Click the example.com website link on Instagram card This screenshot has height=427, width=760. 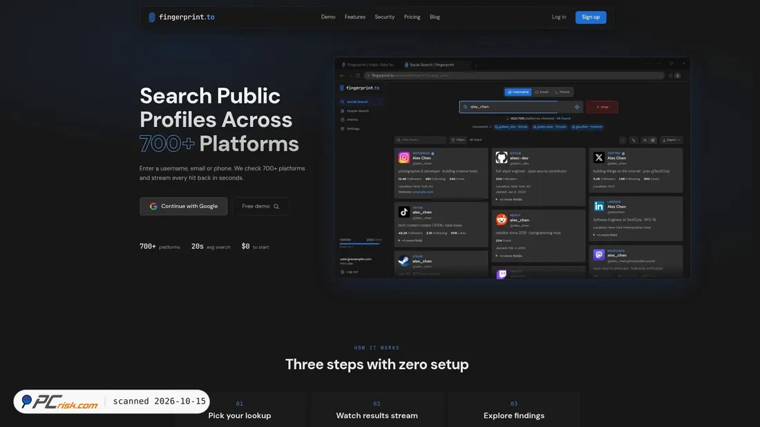423,192
